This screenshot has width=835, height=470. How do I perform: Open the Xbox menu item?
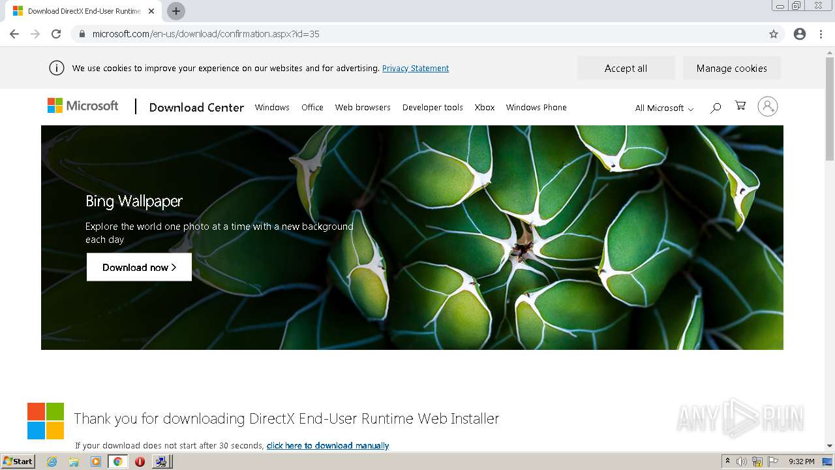(485, 107)
